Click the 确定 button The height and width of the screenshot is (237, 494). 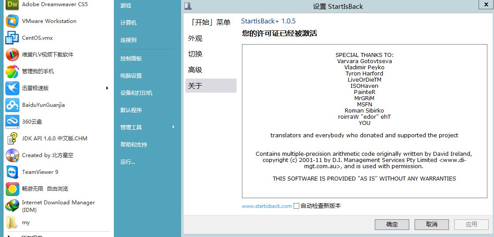pos(392,224)
